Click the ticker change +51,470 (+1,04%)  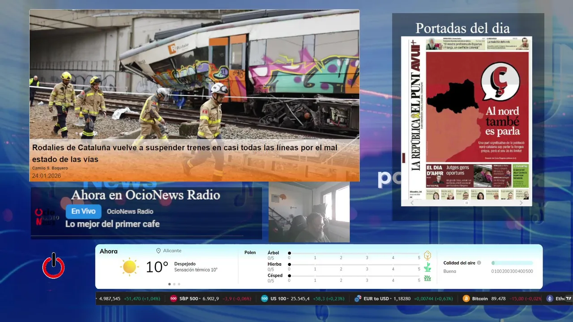pyautogui.click(x=142, y=299)
